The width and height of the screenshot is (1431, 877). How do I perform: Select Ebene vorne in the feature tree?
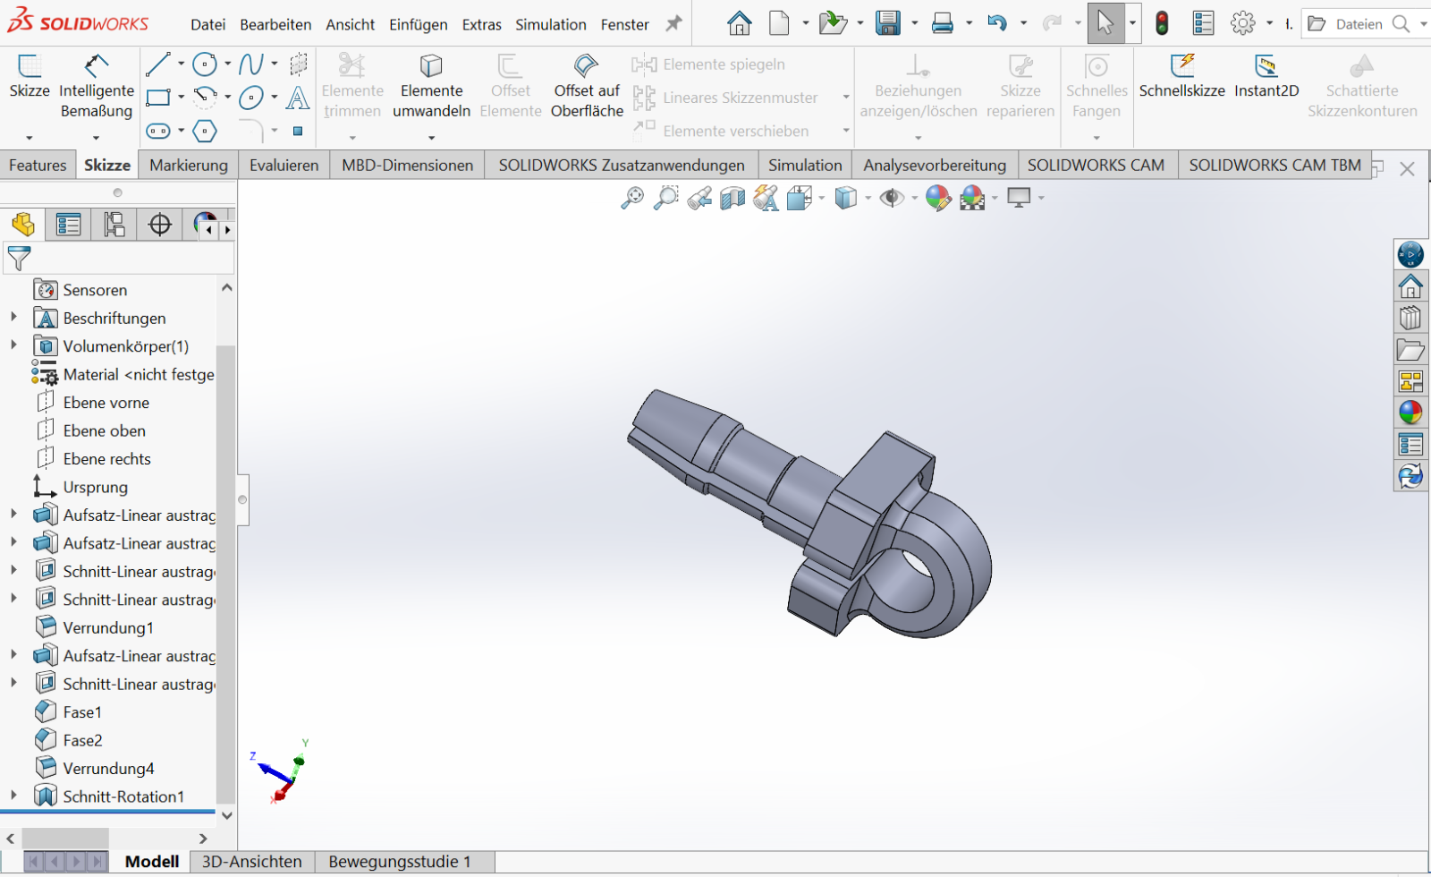pyautogui.click(x=106, y=403)
